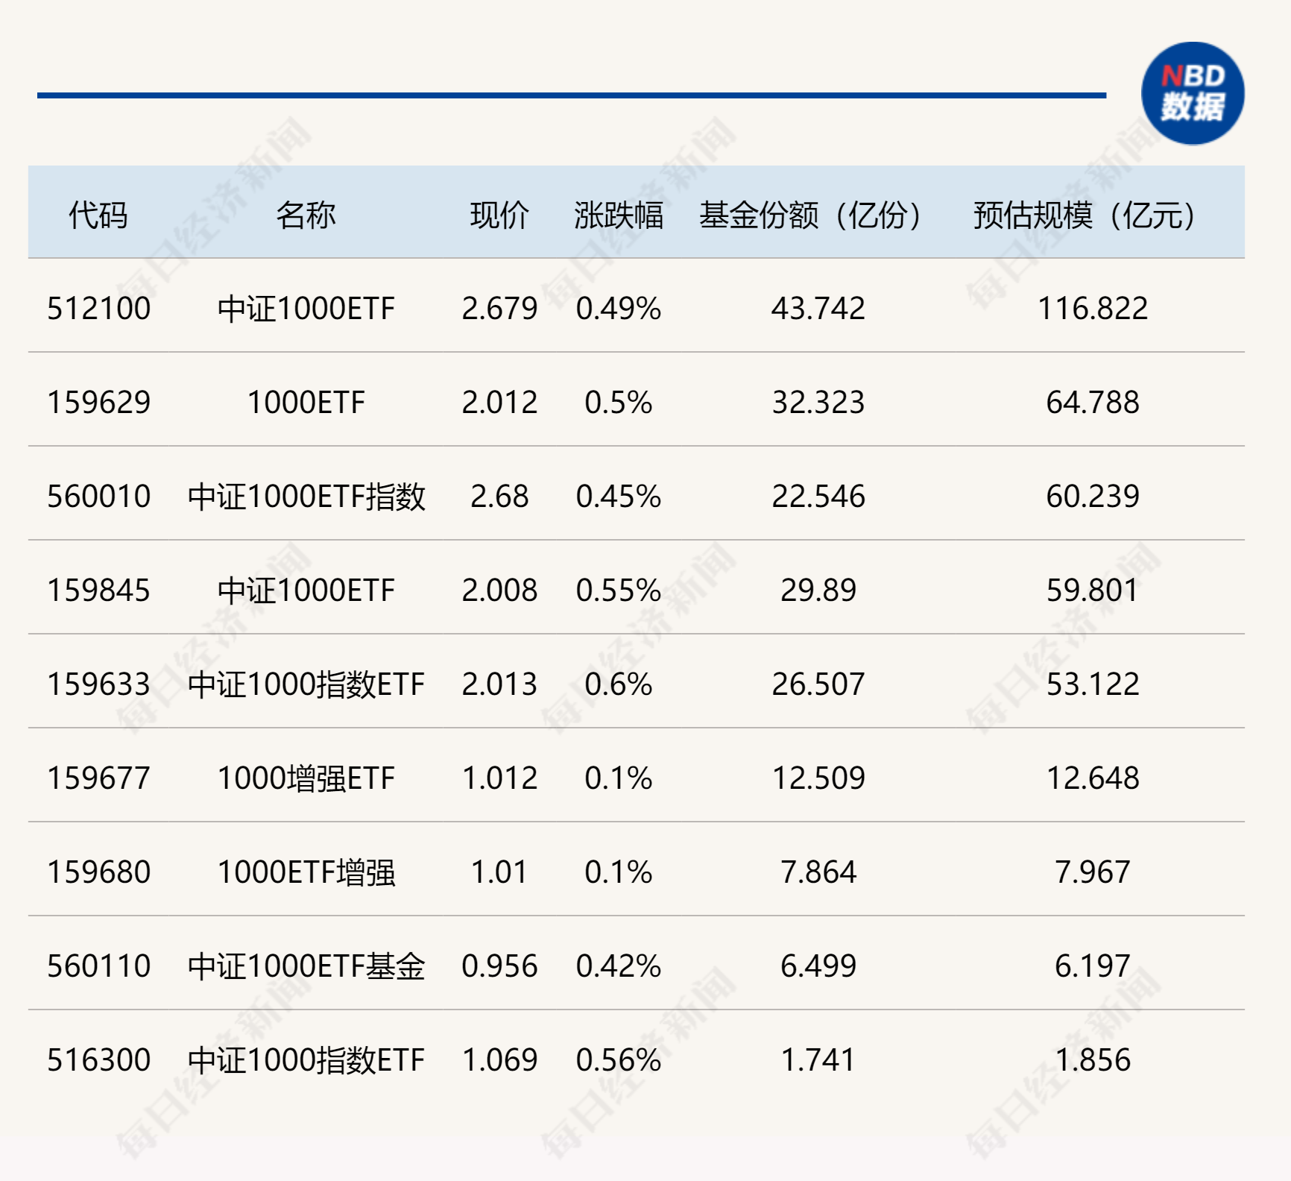This screenshot has height=1181, width=1291.
Task: Select the name 中证1000ETF基金
Action: pos(306,966)
